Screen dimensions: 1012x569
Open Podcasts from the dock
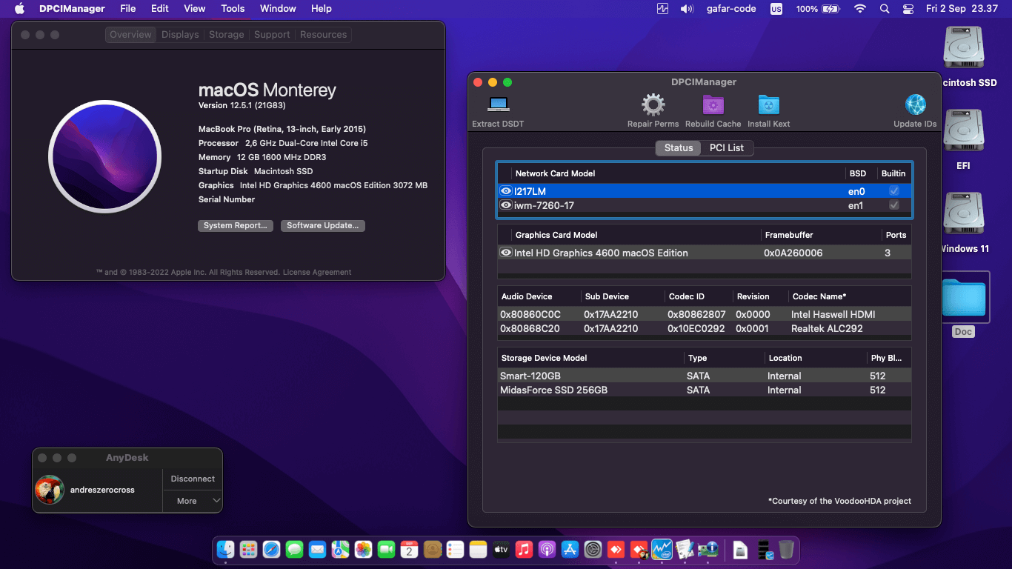coord(547,549)
